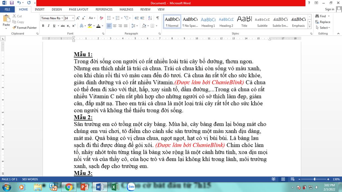Click the Redo repeat icon
Screen dimensions: 342x192
[29, 3]
